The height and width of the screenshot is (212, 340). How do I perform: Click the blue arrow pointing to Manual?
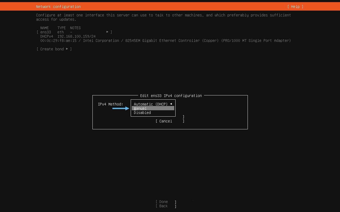[121, 108]
